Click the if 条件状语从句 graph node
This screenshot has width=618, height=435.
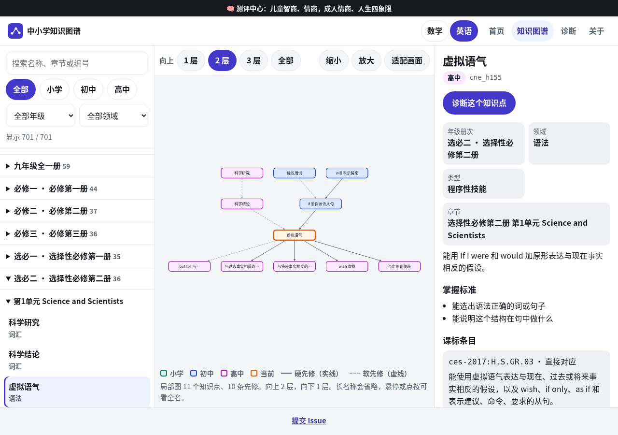click(x=321, y=204)
